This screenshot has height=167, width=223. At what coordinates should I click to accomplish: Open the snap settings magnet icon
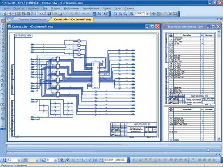[x=62, y=160]
